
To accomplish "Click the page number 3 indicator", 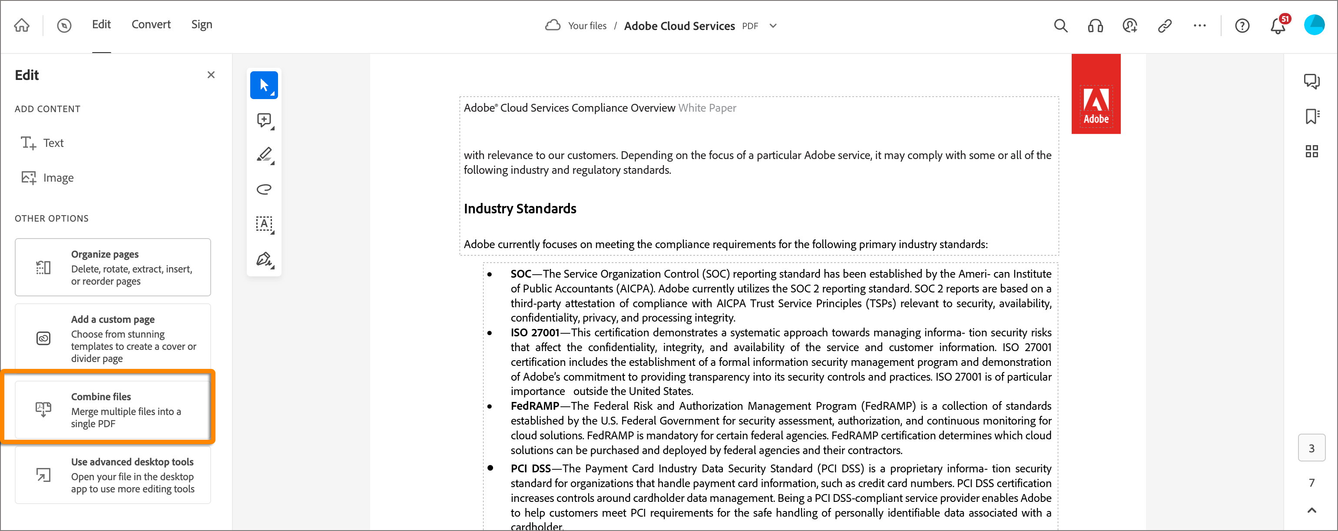I will 1312,447.
